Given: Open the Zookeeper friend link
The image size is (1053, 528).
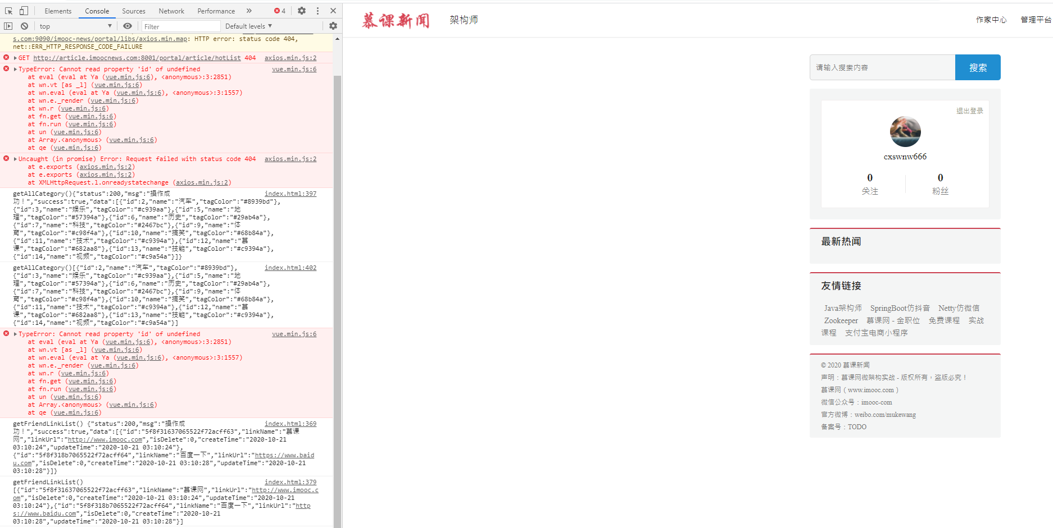Looking at the screenshot, I should point(841,320).
